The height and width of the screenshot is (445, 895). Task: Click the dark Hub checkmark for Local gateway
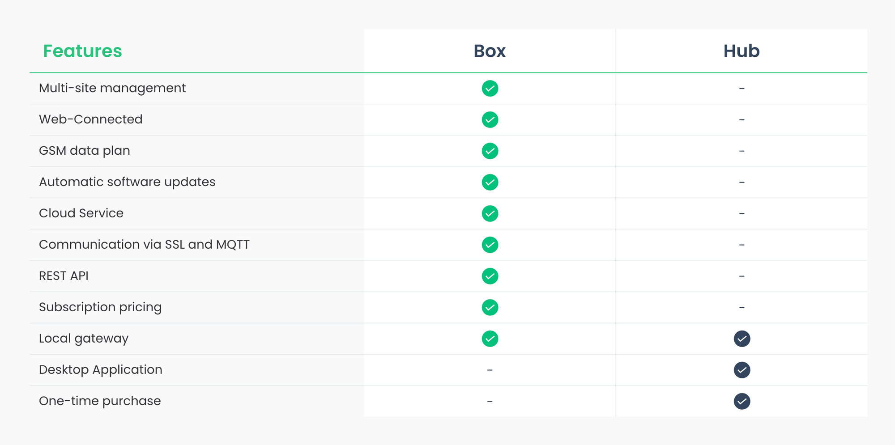742,339
